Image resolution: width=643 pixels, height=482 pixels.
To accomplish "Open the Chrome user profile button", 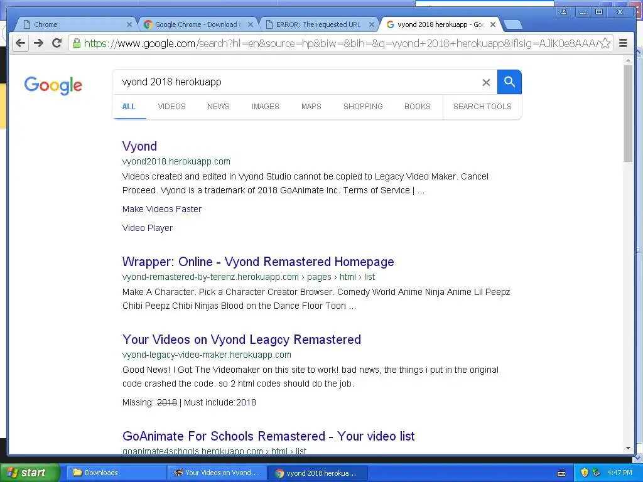I will [x=564, y=12].
